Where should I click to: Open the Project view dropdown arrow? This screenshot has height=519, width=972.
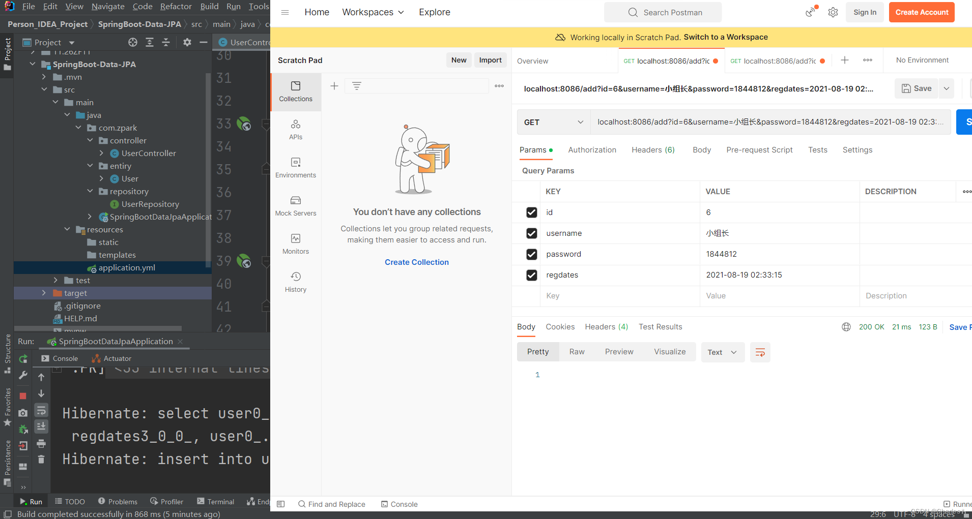(x=72, y=43)
